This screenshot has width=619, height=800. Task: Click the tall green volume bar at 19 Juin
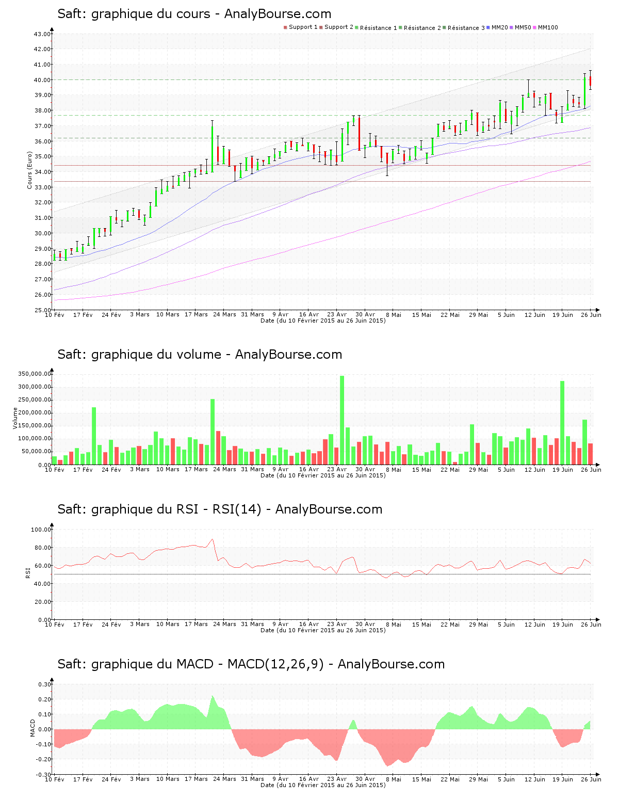[x=562, y=423]
